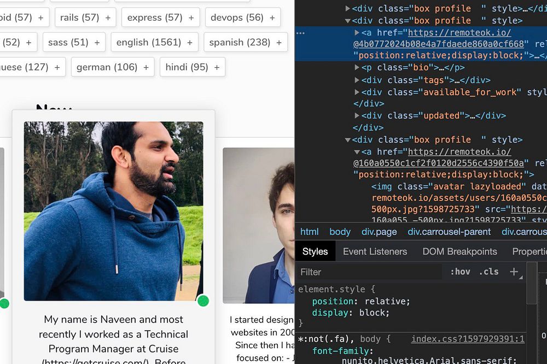Collapse the anchor node for @160a0550c1cf
The image size is (547, 364).
point(357,152)
